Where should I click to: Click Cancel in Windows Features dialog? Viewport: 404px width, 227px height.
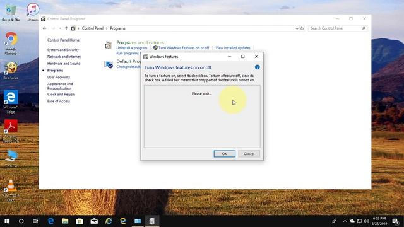tap(249, 154)
